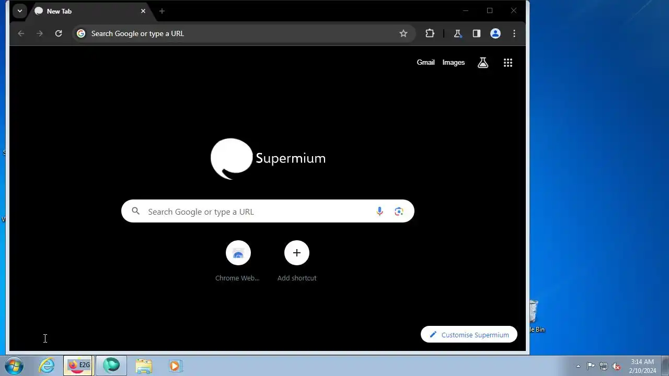
Task: Open Action Center flag icon
Action: coord(591,366)
